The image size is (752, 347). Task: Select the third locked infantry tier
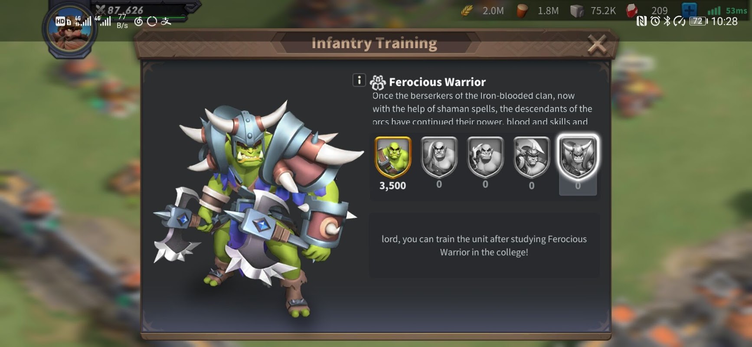click(x=485, y=157)
